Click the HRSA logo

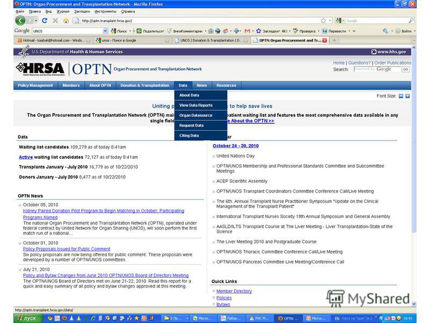coord(40,69)
